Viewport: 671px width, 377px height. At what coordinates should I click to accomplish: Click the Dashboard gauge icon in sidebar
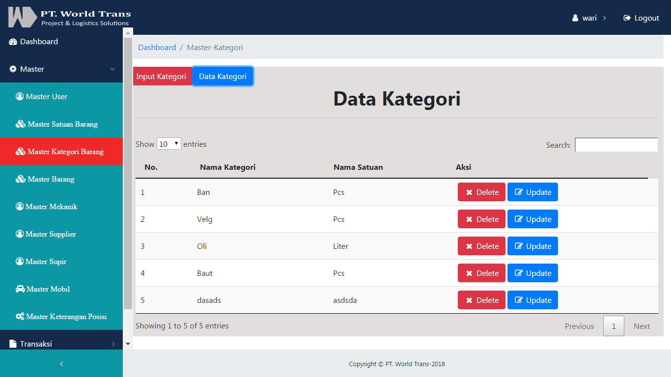[13, 42]
